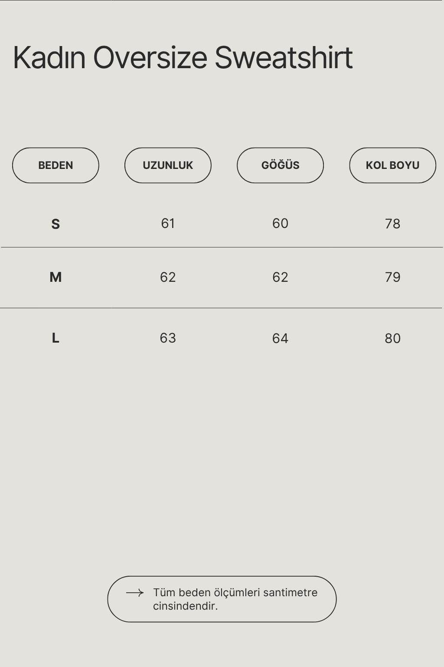Choose size M row label
Image resolution: width=444 pixels, height=667 pixels.
[55, 277]
